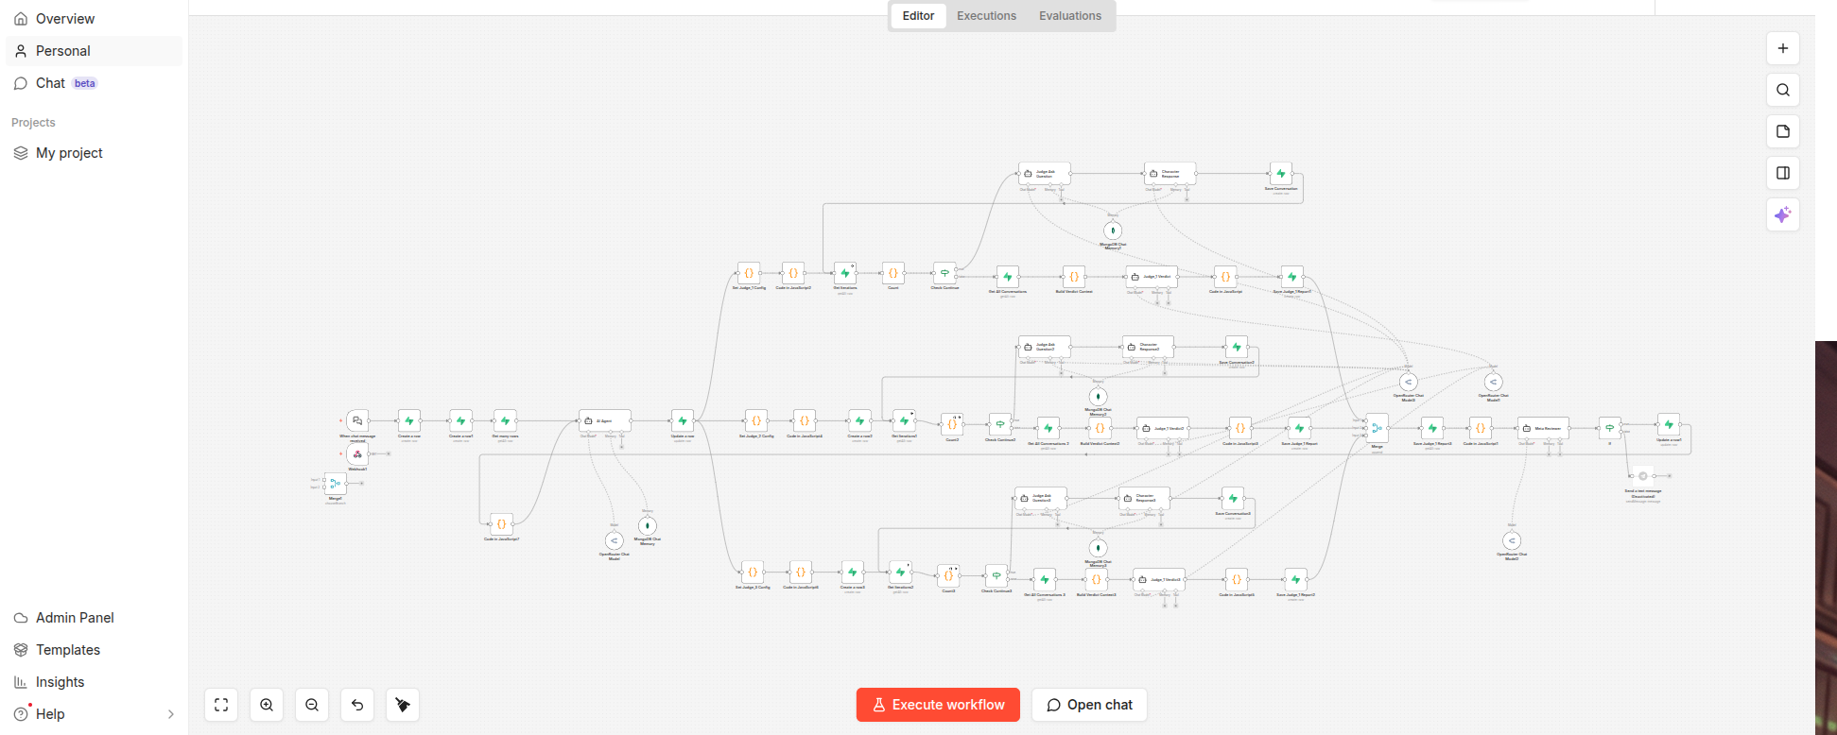The width and height of the screenshot is (1837, 735).
Task: Open the Insights page
Action: pyautogui.click(x=94, y=682)
